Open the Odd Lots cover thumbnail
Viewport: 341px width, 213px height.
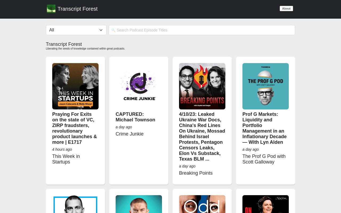[x=202, y=204]
